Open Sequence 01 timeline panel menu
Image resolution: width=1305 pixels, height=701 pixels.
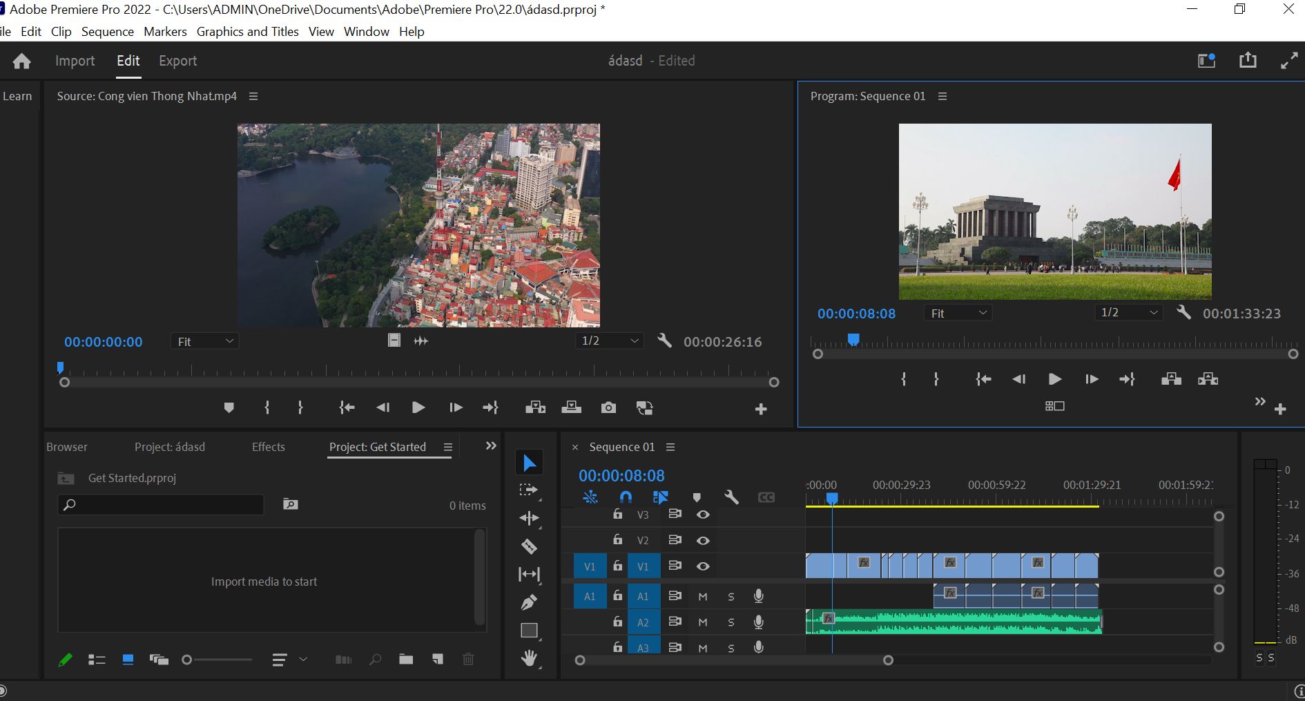click(670, 448)
